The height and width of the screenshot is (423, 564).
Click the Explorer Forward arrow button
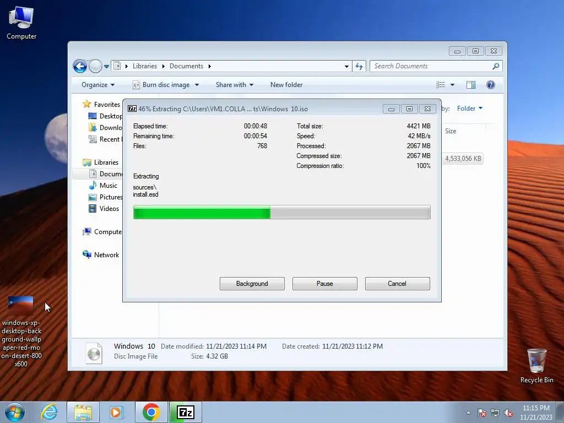click(x=95, y=66)
